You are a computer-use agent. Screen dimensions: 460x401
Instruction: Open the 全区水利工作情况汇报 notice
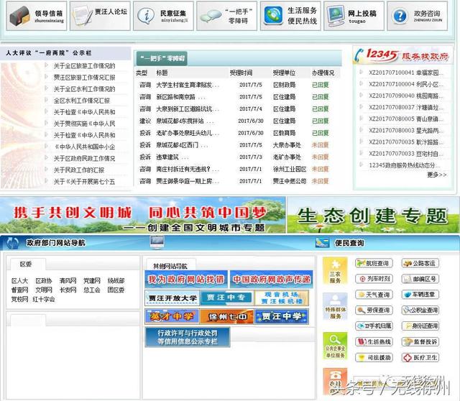tap(81, 101)
